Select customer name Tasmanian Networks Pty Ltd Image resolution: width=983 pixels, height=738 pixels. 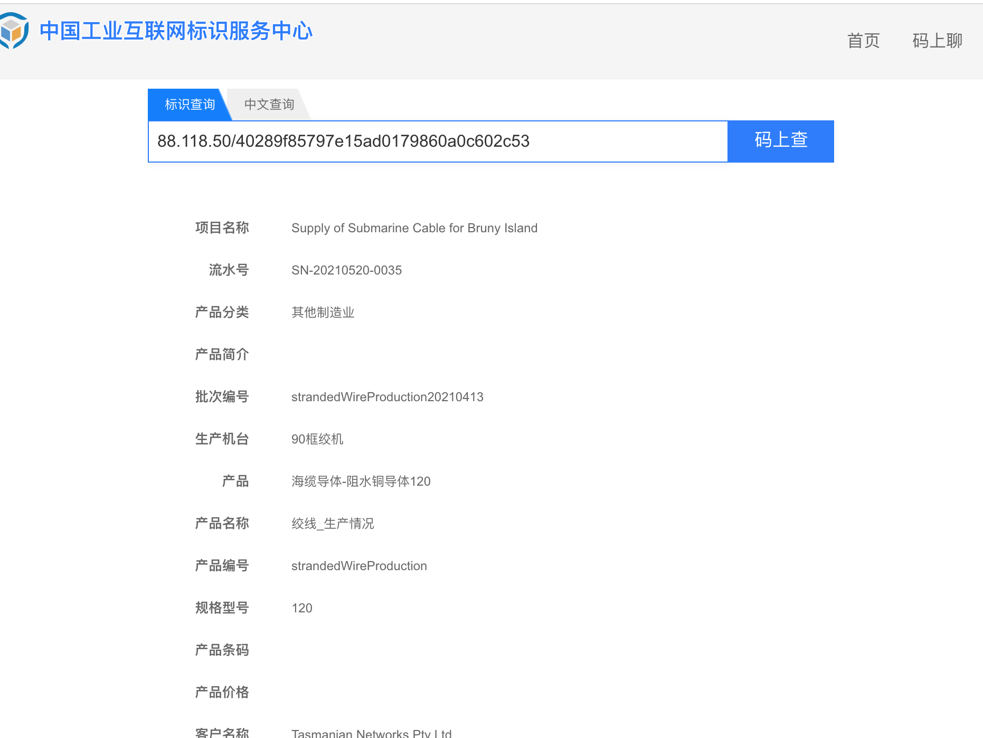tap(372, 733)
